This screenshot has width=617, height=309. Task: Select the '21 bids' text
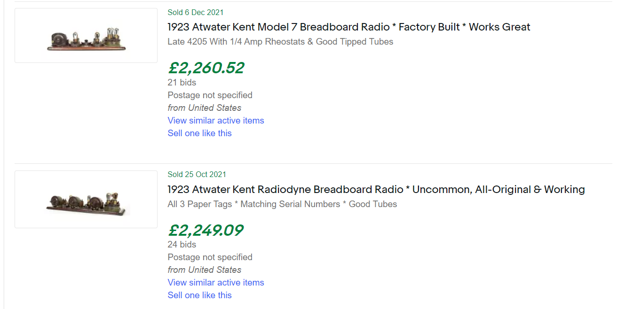click(x=182, y=83)
